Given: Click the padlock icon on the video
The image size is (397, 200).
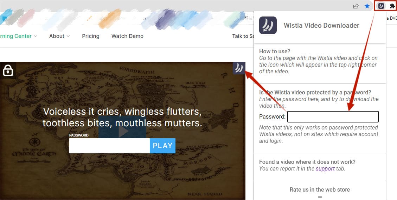Looking at the screenshot, I should point(8,71).
